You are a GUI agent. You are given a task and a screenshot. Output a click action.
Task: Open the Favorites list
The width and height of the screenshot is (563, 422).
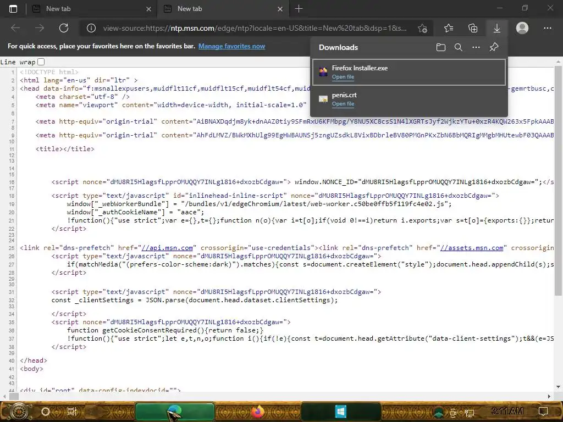449,28
